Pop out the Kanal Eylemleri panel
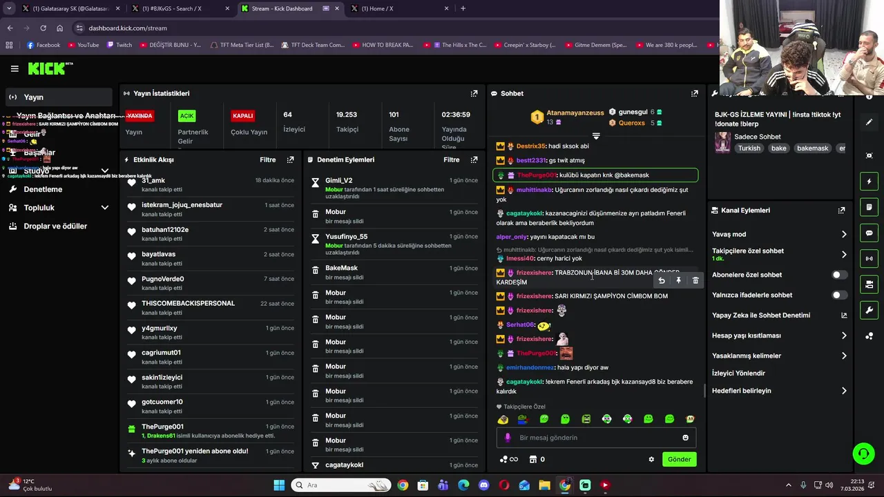This screenshot has height=497, width=884. [x=841, y=211]
